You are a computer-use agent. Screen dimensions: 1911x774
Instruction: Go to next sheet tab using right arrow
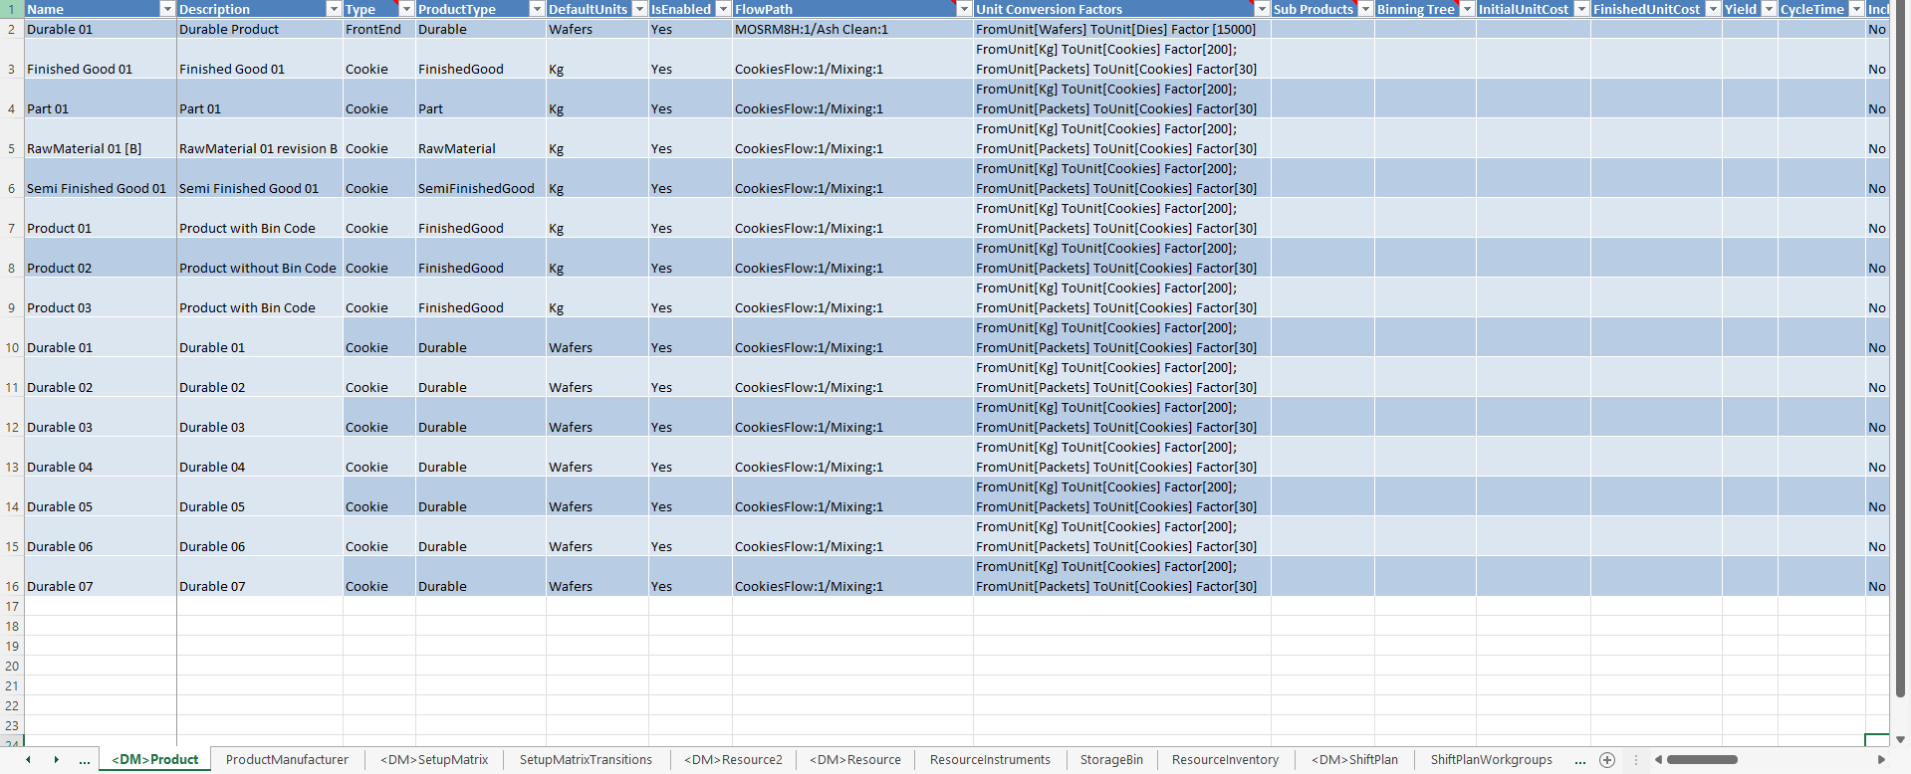click(x=56, y=760)
